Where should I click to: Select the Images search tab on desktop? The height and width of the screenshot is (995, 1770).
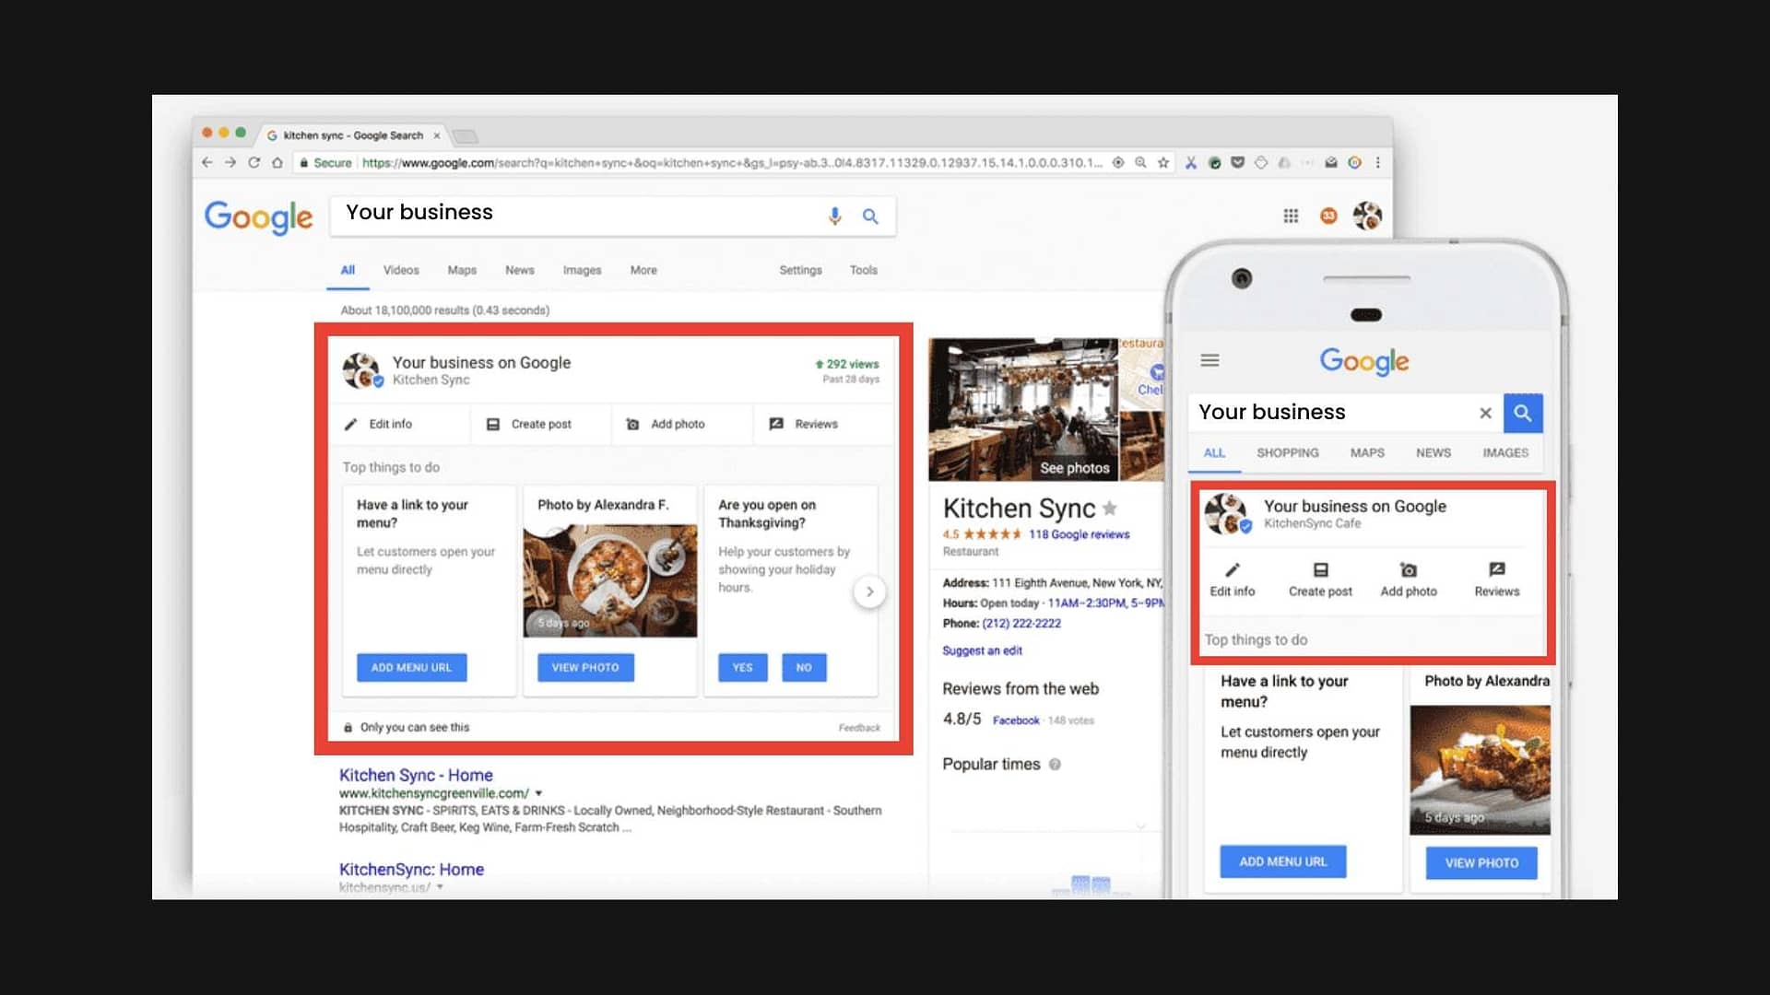582,270
